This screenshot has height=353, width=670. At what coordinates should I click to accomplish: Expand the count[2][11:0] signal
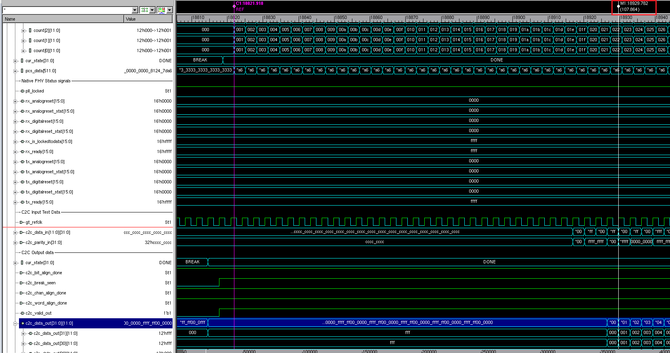23,30
